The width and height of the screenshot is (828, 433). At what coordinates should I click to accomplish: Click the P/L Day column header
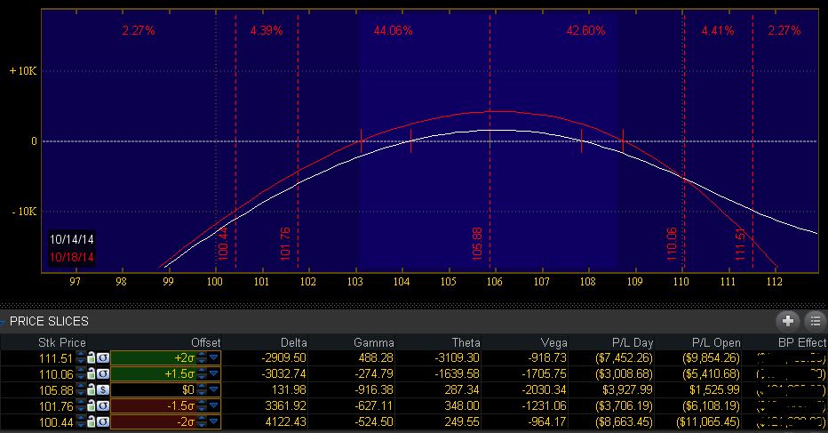tap(633, 342)
